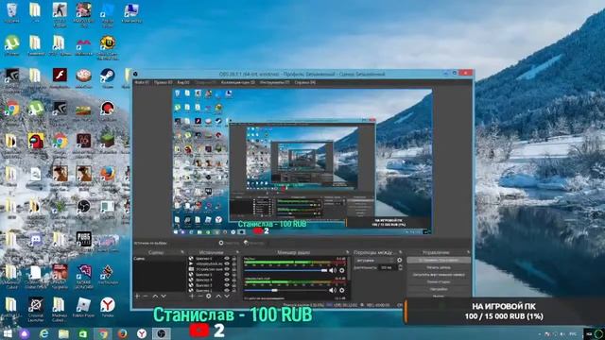The height and width of the screenshot is (340, 605).
Task: Open source properties gear in Источники
Action: 209,296
